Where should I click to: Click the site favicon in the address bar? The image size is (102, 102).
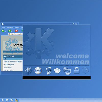coord(9,34)
